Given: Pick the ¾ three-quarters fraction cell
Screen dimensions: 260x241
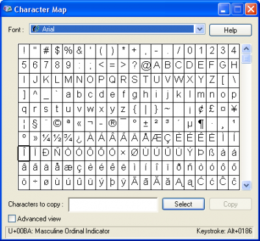Looking at the screenshot, I should [x=68, y=139].
